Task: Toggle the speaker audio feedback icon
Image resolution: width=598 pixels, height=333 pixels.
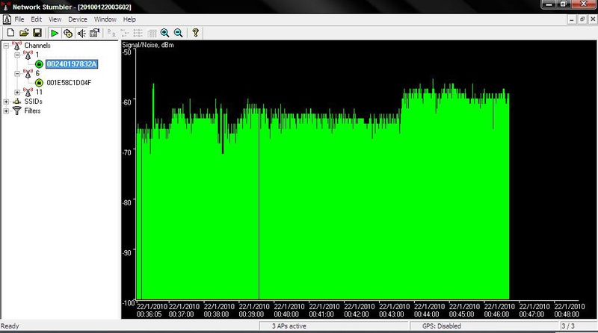Action: coord(81,33)
